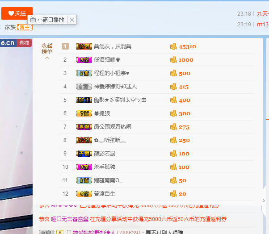Click the 潘王 badge beside 龍影★彡深圳太空ツ由
This screenshot has width=269, height=234.
pos(84,100)
